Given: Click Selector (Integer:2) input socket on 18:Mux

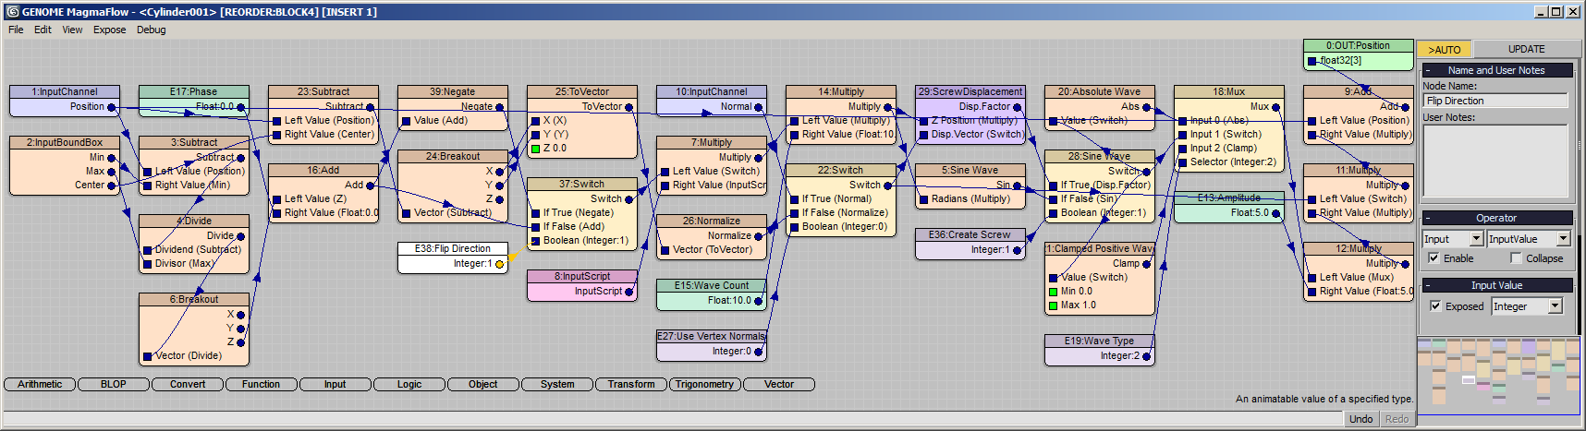Looking at the screenshot, I should coord(1182,162).
